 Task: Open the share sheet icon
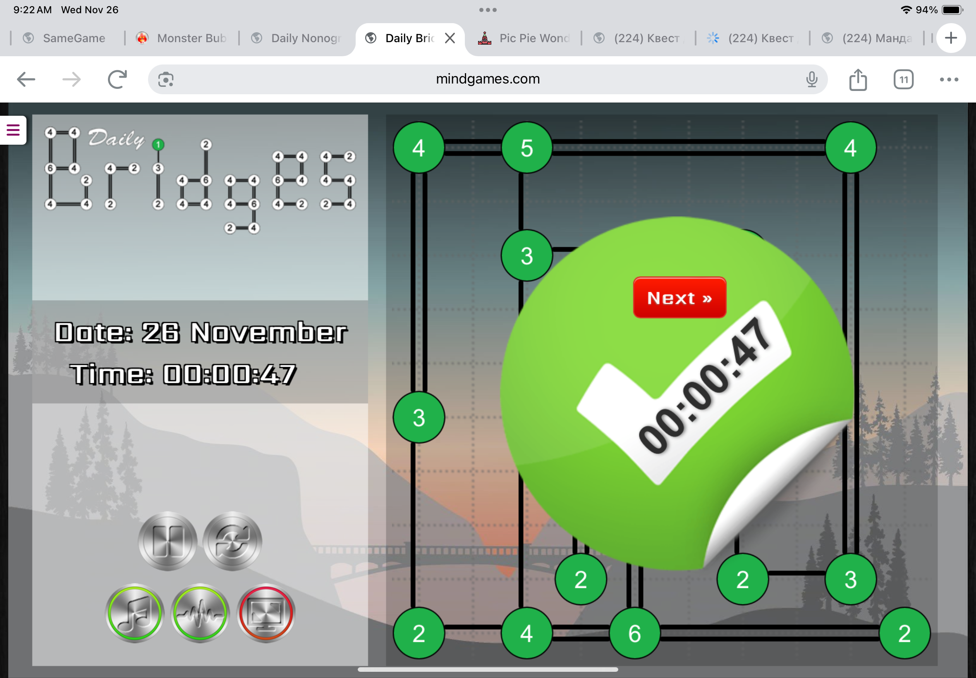(858, 79)
